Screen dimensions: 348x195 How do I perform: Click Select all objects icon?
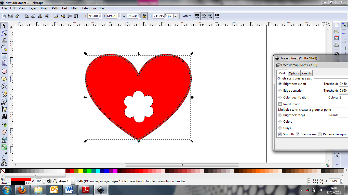point(4,16)
